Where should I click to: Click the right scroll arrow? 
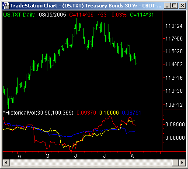click(x=182, y=162)
